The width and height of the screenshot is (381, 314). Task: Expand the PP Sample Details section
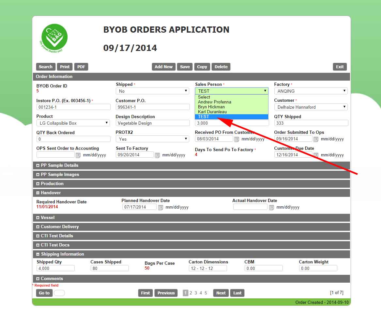(38, 165)
